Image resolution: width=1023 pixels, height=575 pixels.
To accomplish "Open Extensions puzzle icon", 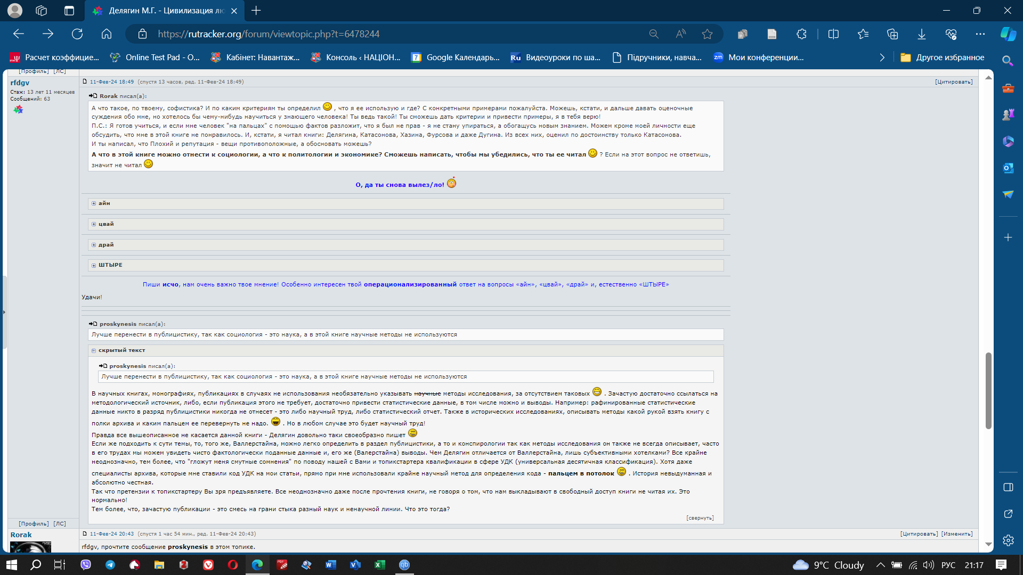I will (801, 34).
